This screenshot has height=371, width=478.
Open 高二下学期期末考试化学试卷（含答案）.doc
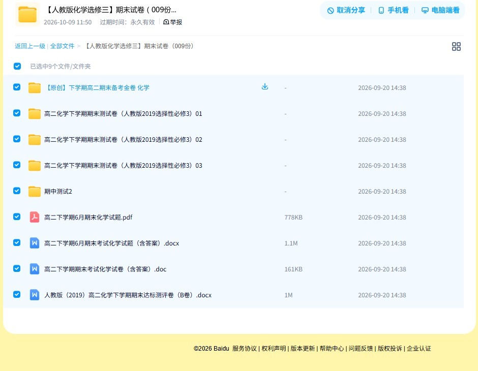(105, 269)
